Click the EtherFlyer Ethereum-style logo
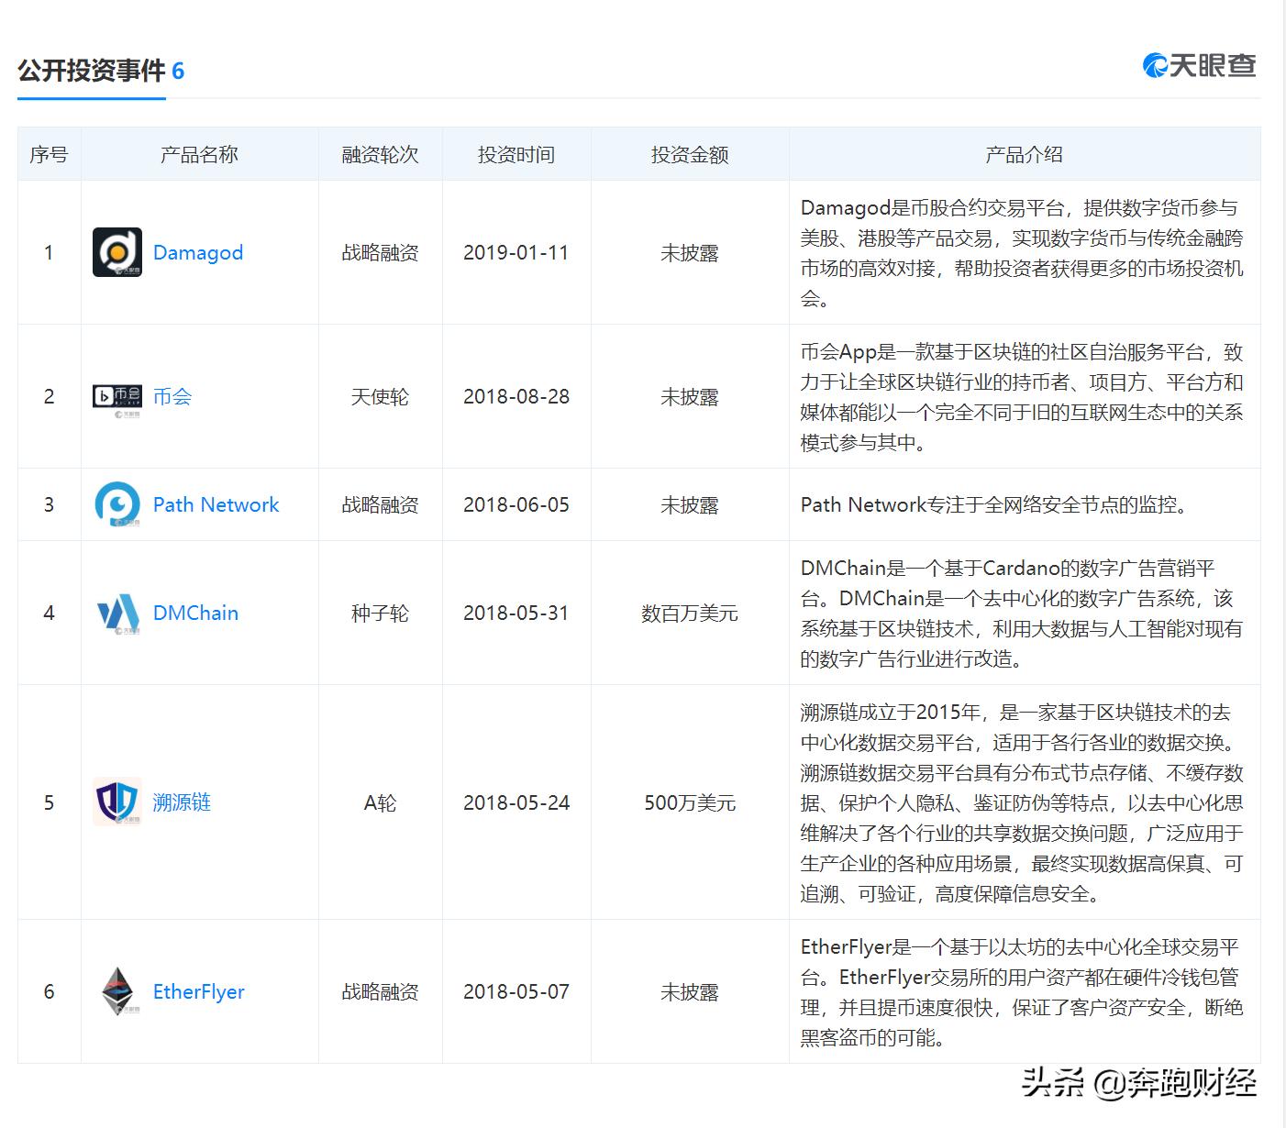The height and width of the screenshot is (1128, 1286). pyautogui.click(x=118, y=991)
